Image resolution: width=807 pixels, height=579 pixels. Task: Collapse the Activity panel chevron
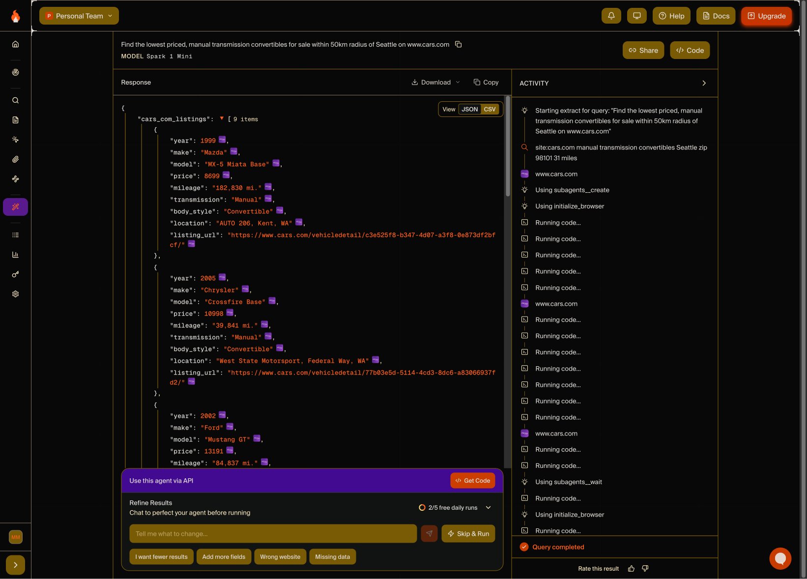704,83
